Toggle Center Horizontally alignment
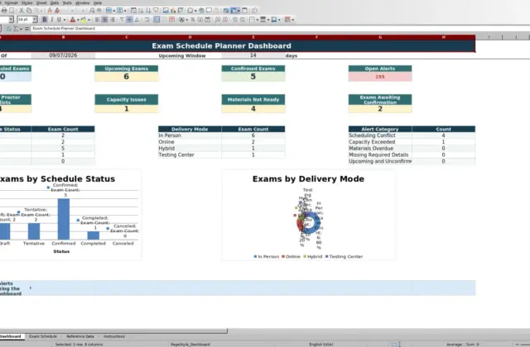The height and width of the screenshot is (347, 530). pos(105,20)
